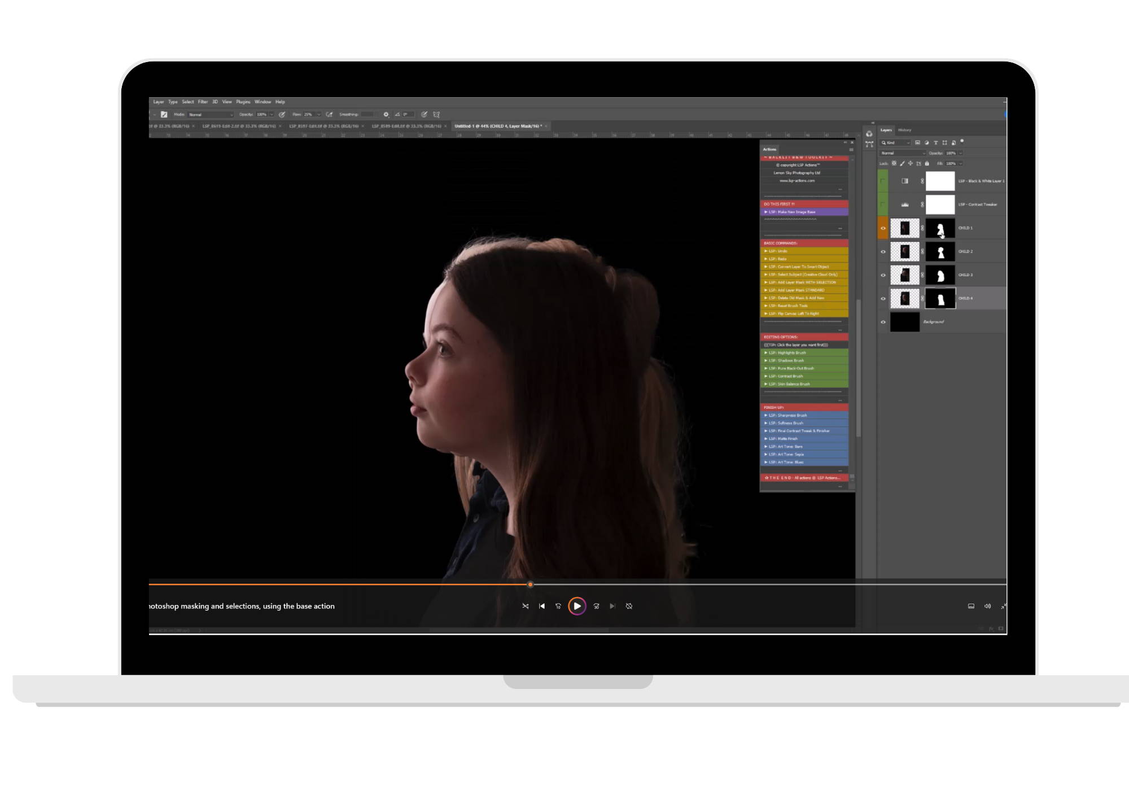
Task: Filter layers by pixel layers icon
Action: [917, 143]
